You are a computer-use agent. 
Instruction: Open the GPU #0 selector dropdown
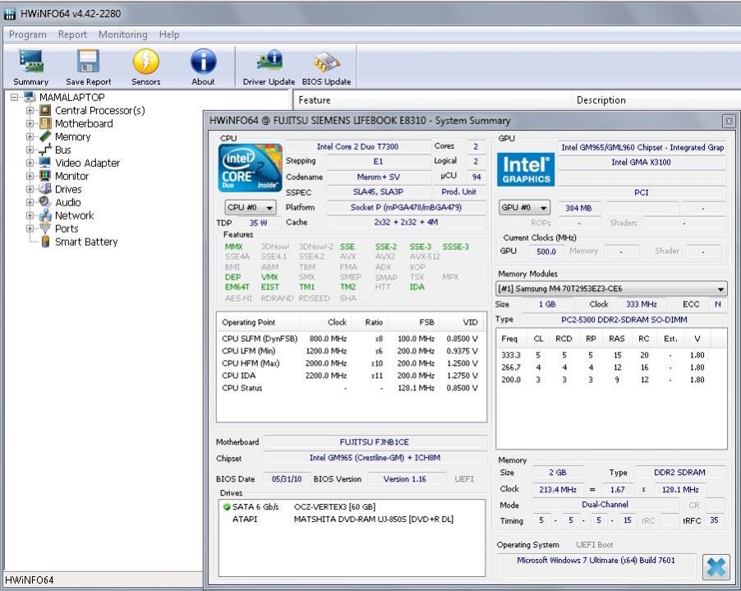pos(524,208)
